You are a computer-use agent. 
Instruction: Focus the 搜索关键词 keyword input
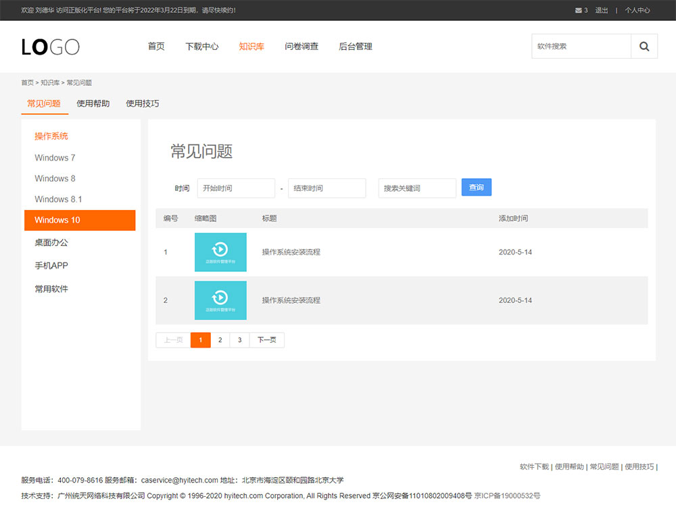(417, 188)
